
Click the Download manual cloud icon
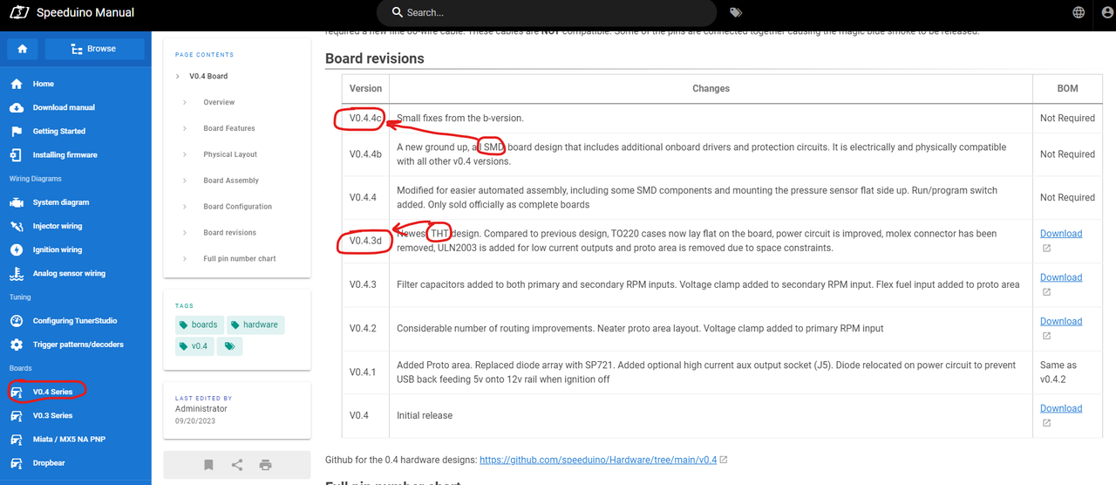pyautogui.click(x=16, y=107)
